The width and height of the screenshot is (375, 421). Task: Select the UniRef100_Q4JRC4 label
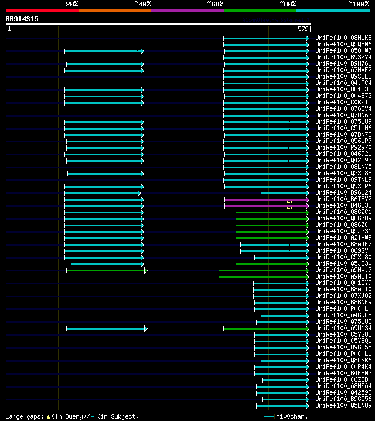[343, 83]
